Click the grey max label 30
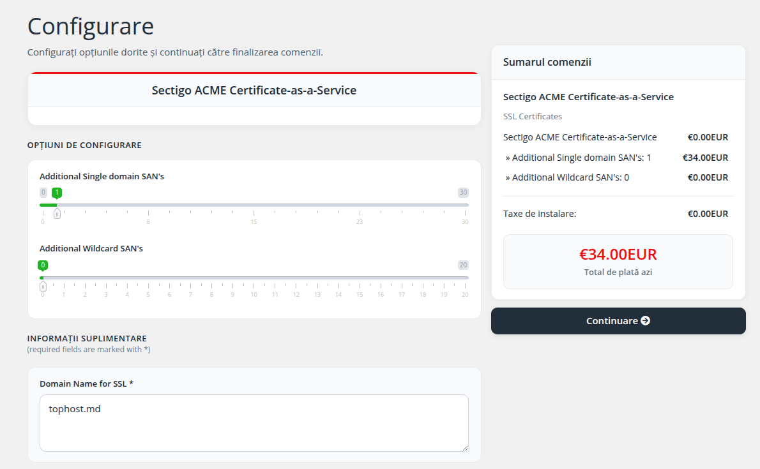 463,192
